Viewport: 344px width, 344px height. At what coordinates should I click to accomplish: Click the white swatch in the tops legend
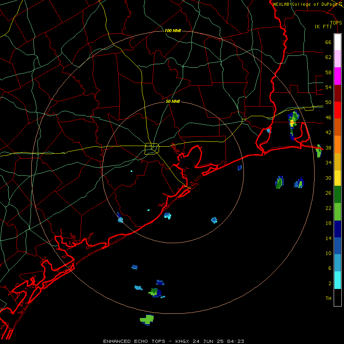(338, 42)
